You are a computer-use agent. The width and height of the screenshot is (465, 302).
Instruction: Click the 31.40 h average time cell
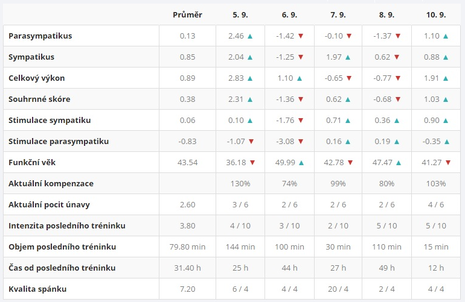click(x=187, y=268)
